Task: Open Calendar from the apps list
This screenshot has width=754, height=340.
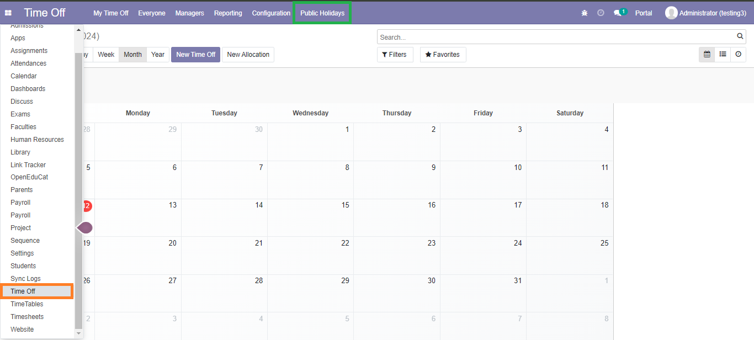Action: (37, 76)
